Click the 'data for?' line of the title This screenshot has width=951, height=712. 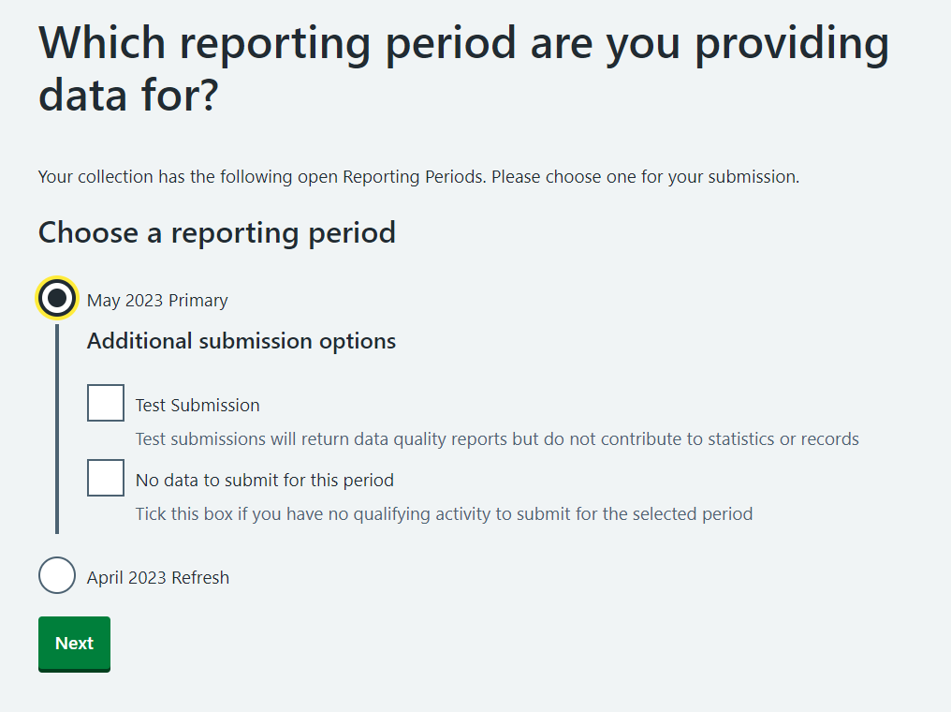(128, 97)
